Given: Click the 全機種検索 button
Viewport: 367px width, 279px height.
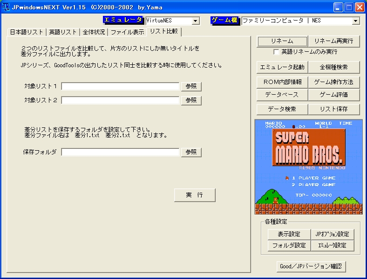Looking at the screenshot, I should click(334, 67).
